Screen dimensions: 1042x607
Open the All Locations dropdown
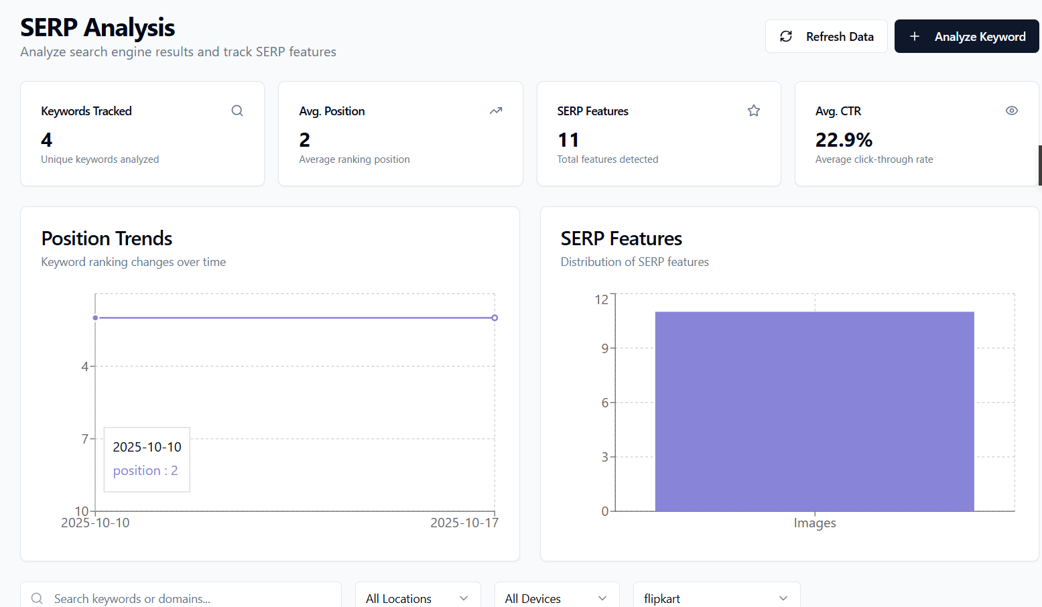pos(417,598)
